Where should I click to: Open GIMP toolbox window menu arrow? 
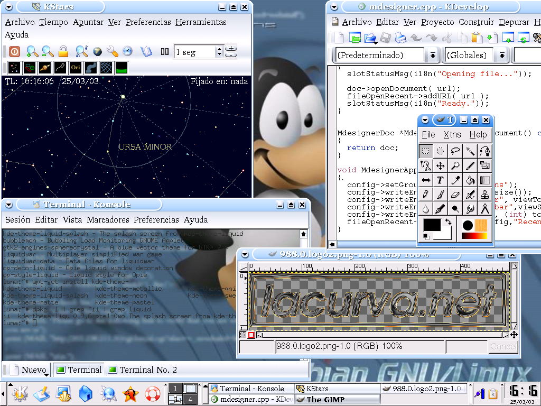[x=425, y=120]
